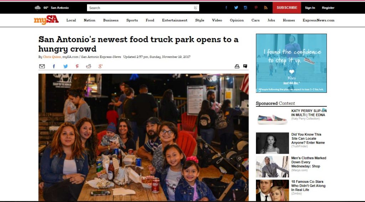This screenshot has width=365, height=202.
Task: Open the Chris Quinn author link
Action: tap(52, 57)
